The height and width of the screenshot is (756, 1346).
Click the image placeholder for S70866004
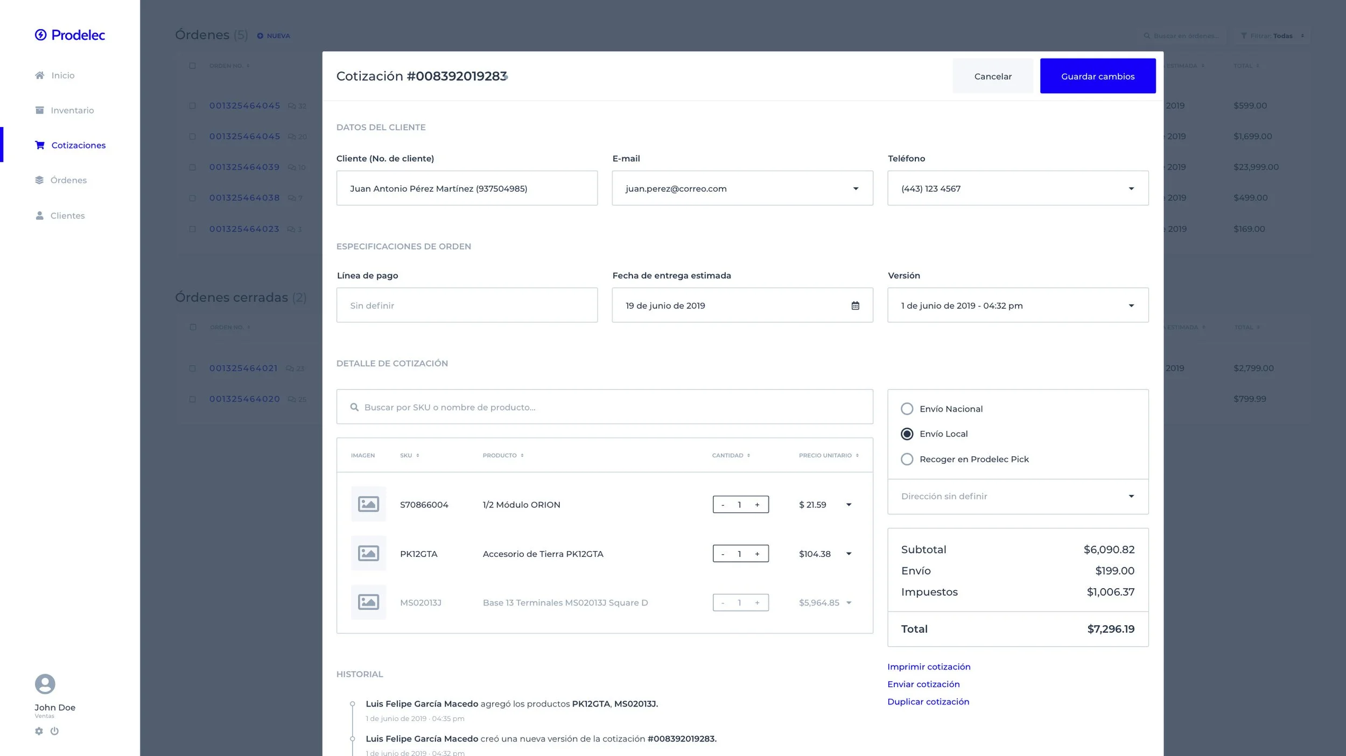[368, 504]
